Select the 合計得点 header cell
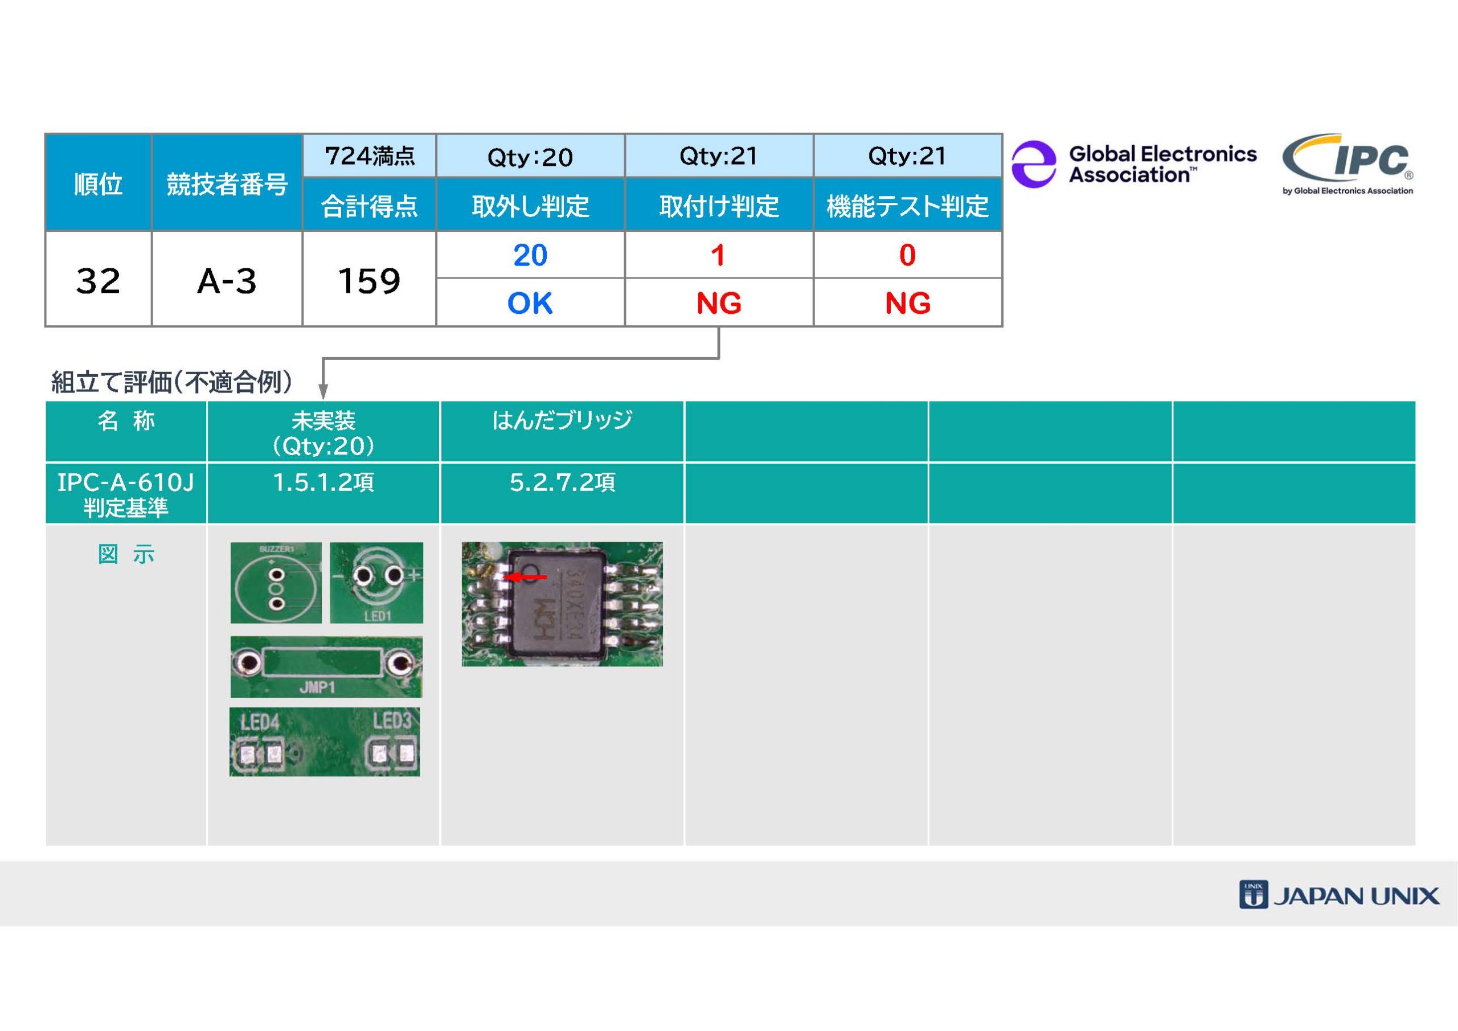Image resolution: width=1458 pixels, height=1031 pixels. [x=369, y=205]
